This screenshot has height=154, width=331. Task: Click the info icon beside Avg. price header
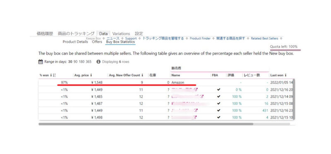tap(91, 75)
